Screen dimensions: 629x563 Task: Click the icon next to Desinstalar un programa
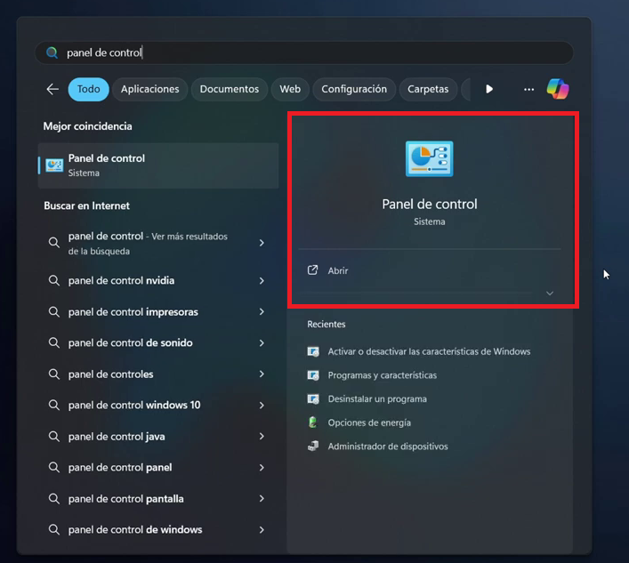click(x=313, y=399)
